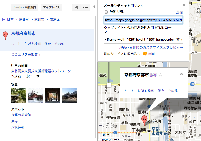Open the 京都府京都市 title in the left panel
The image size is (201, 141).
click(x=23, y=33)
